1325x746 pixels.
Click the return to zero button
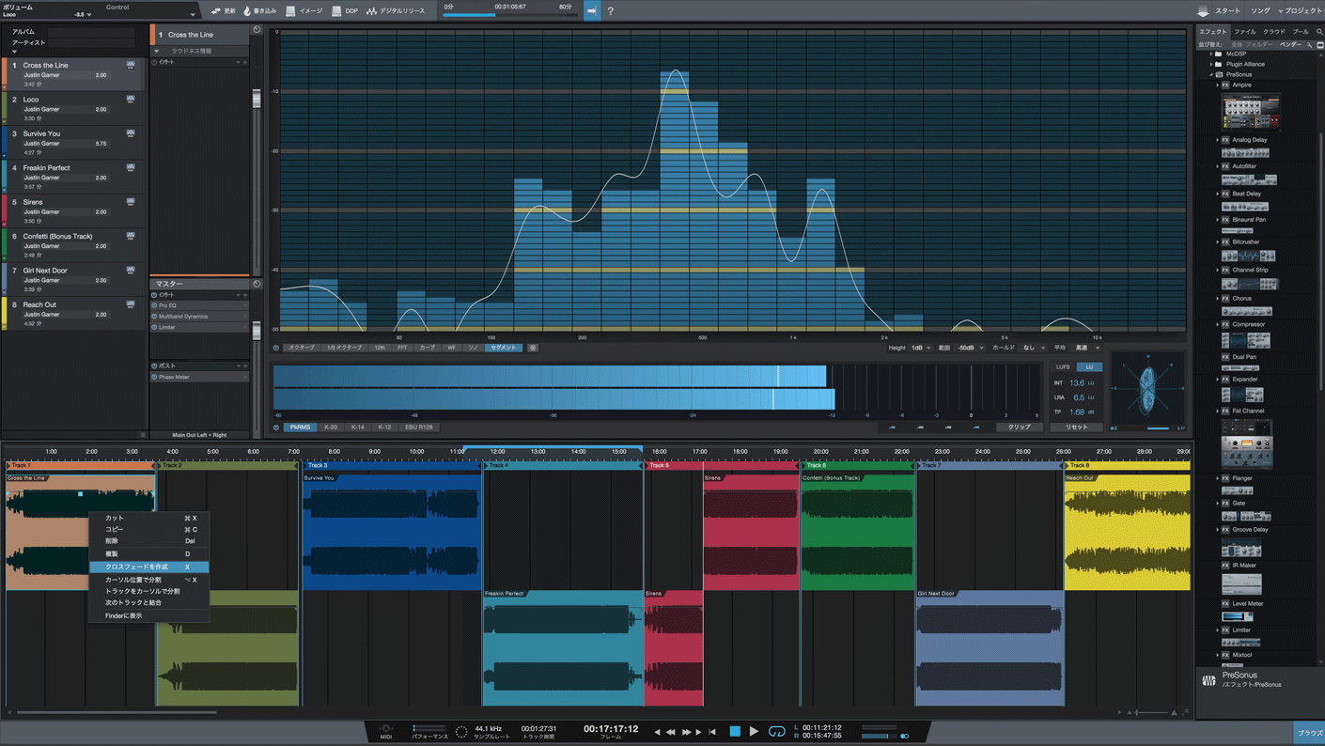712,731
